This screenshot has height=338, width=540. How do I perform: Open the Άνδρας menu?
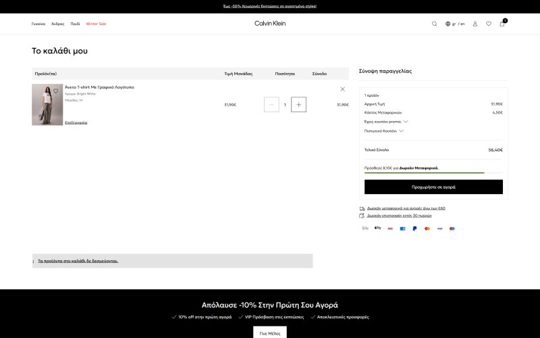coord(58,24)
